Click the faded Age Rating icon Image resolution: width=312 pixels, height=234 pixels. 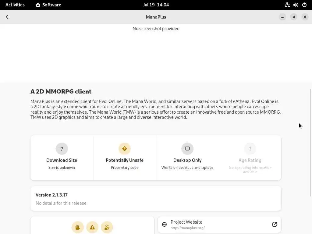250,149
